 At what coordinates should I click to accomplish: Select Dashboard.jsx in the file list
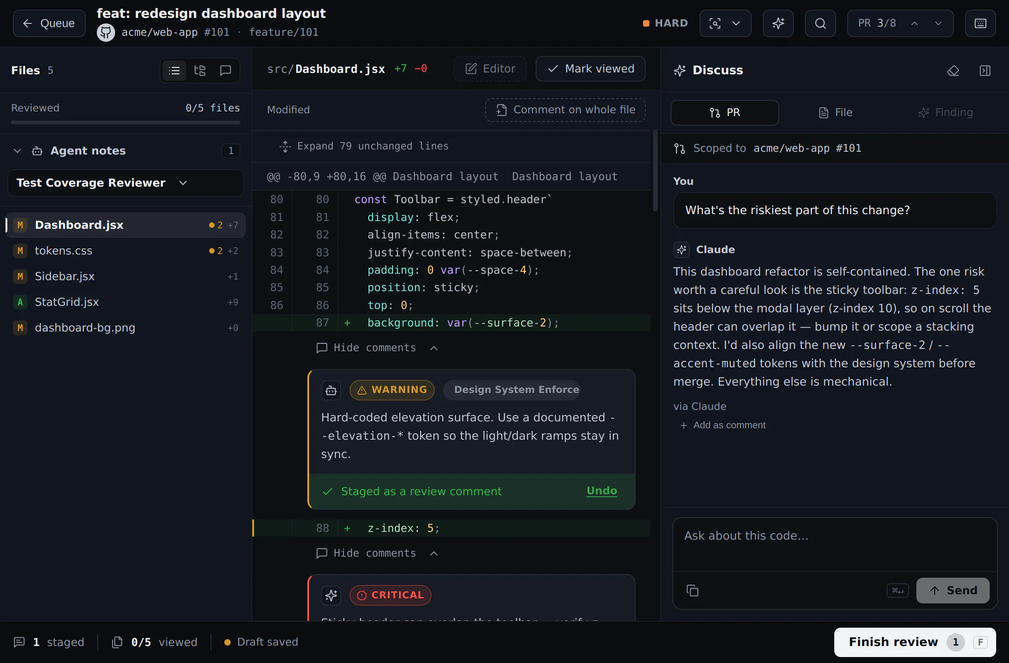pyautogui.click(x=126, y=225)
